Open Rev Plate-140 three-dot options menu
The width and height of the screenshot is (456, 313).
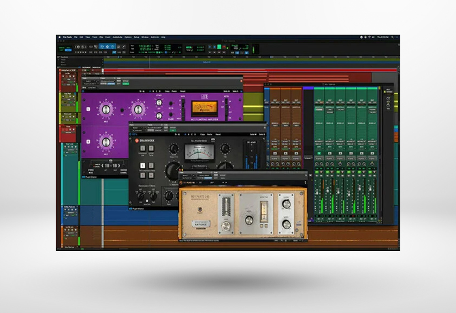click(305, 182)
